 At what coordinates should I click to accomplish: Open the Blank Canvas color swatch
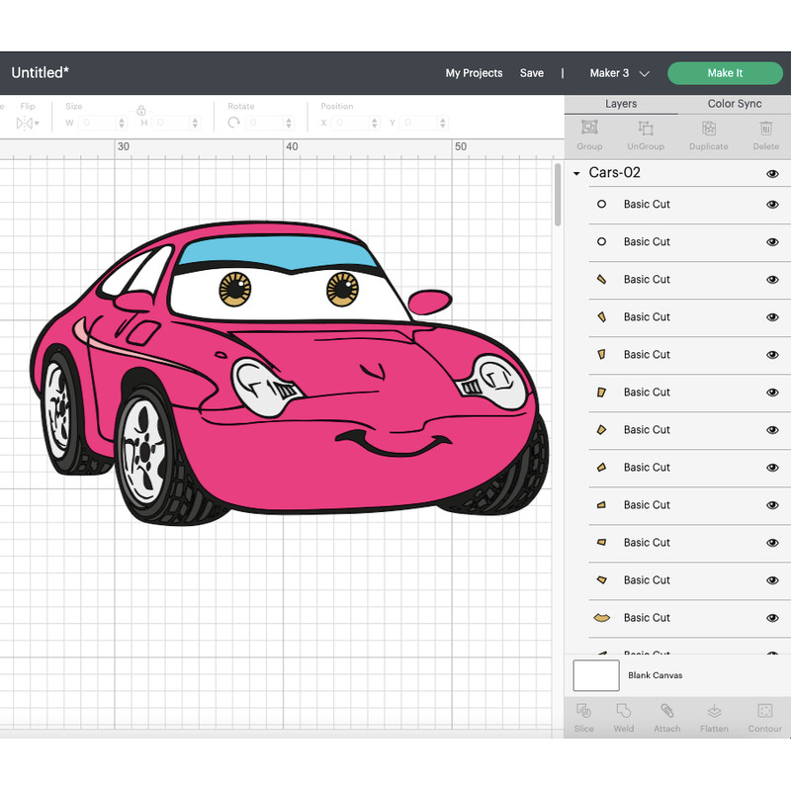(594, 675)
